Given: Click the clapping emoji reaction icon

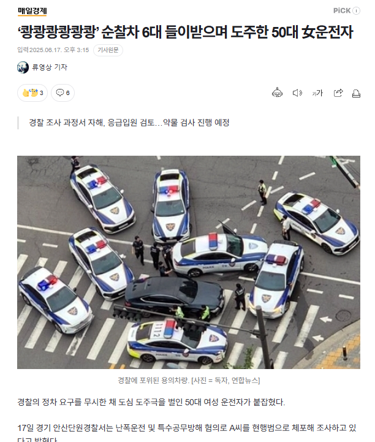Looking at the screenshot, I should (x=30, y=93).
